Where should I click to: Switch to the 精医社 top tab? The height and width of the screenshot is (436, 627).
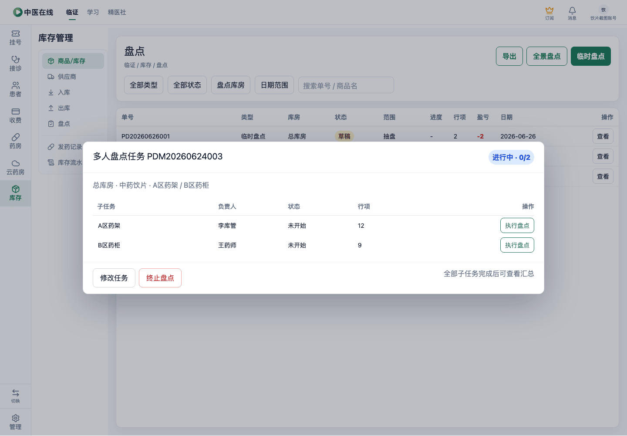[x=117, y=12]
